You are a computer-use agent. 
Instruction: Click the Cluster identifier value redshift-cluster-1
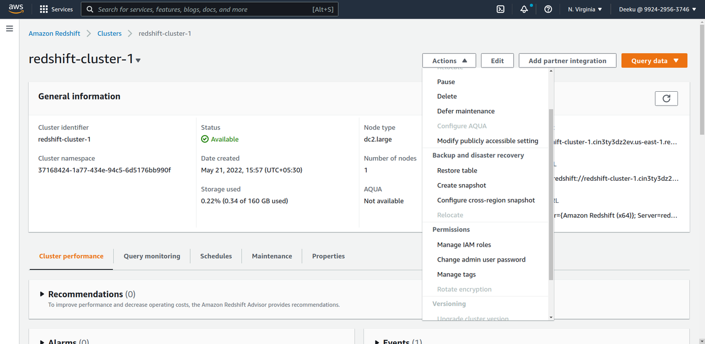(64, 139)
